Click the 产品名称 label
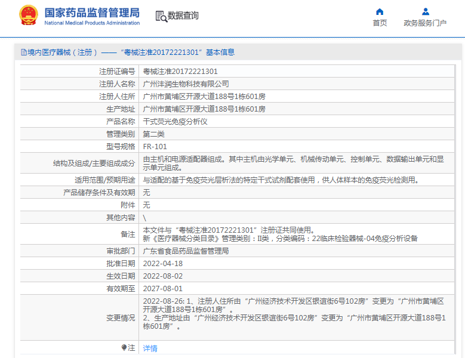This screenshot has width=465, height=358. [121, 122]
